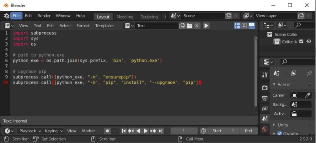
Task: Open the properties editor type dropdown
Action: coord(269,62)
